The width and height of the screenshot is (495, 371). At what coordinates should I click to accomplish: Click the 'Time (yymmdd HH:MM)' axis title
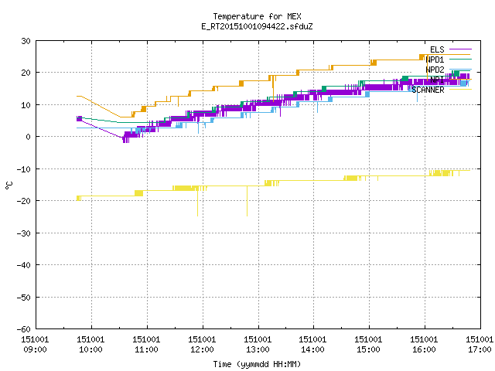257,364
